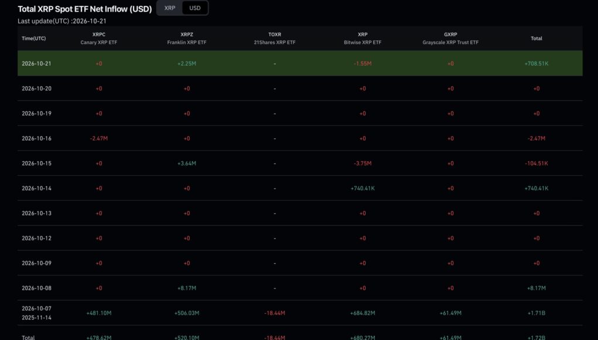Click the +740.41K Bitwise value

tap(363, 188)
